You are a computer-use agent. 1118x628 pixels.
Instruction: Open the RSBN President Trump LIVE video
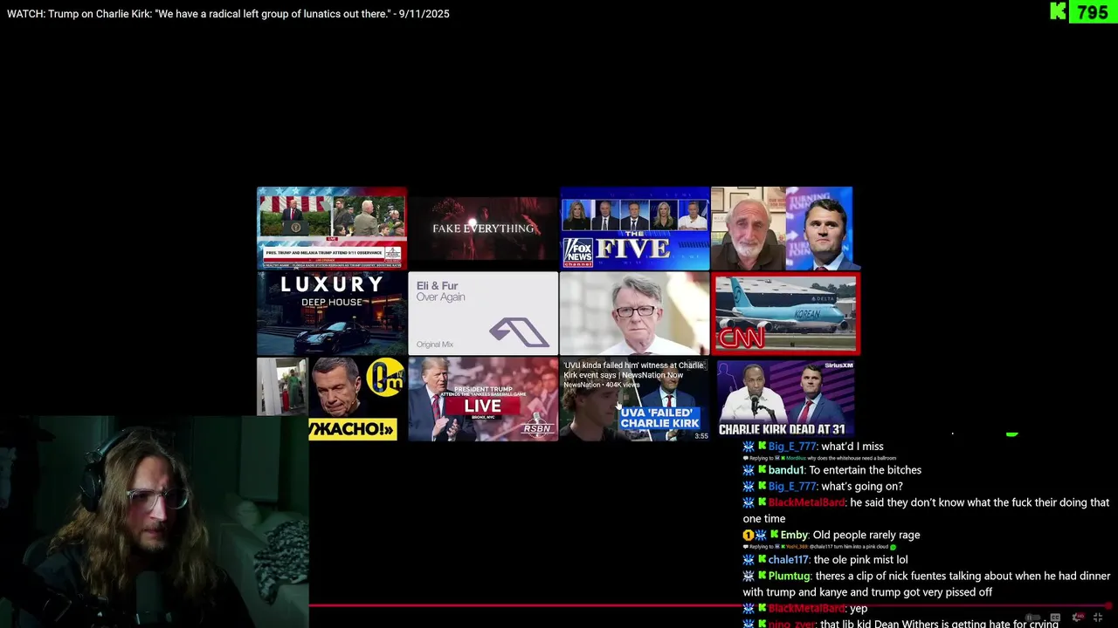(483, 399)
